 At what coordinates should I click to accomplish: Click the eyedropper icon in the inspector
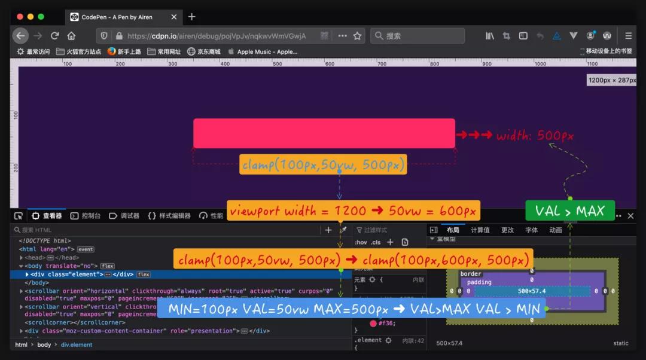pyautogui.click(x=343, y=230)
